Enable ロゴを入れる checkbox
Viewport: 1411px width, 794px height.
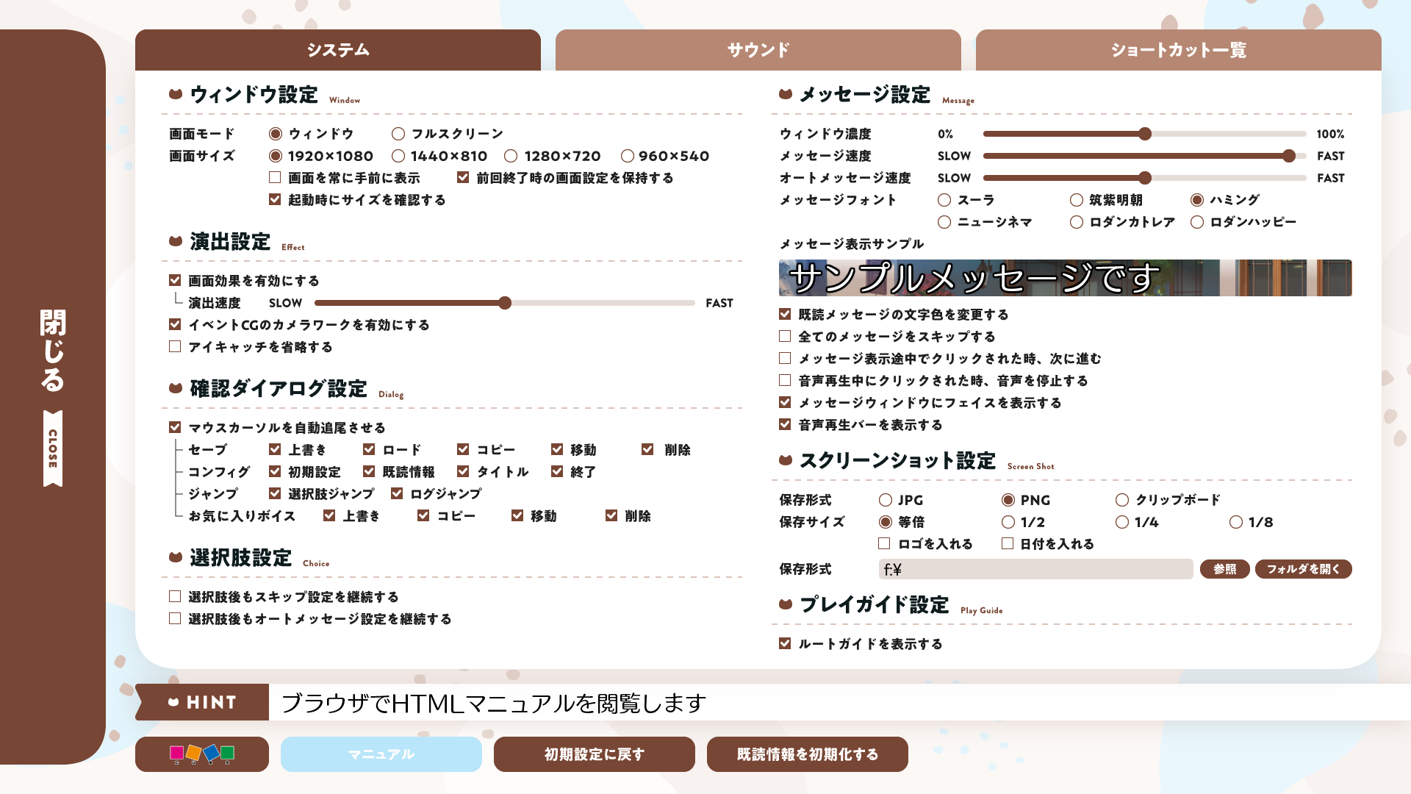[x=884, y=544]
